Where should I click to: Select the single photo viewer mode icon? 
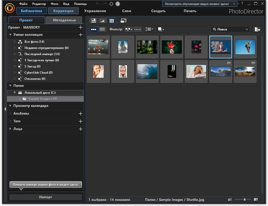pos(102,21)
